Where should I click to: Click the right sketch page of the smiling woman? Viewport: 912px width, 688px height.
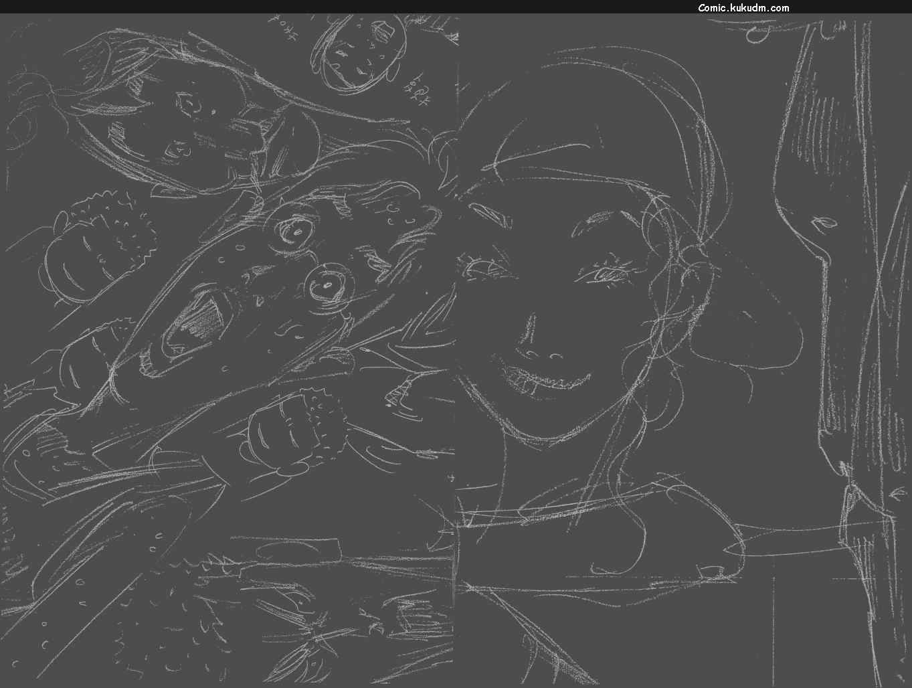click(684, 351)
